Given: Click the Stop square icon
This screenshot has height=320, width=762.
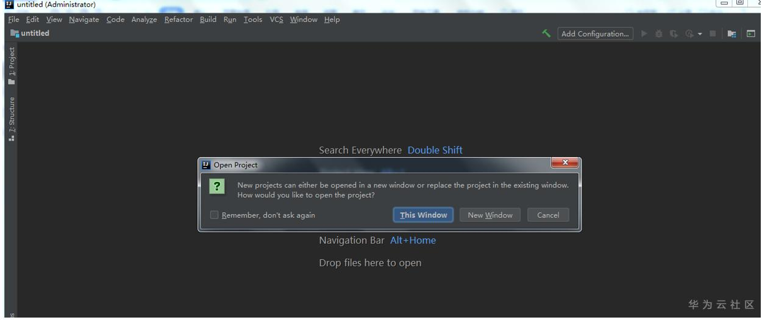Looking at the screenshot, I should [712, 33].
